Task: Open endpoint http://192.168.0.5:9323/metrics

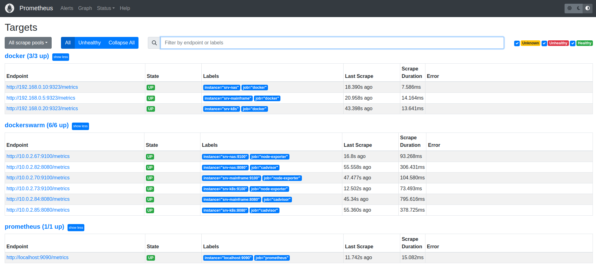Action: [x=41, y=98]
